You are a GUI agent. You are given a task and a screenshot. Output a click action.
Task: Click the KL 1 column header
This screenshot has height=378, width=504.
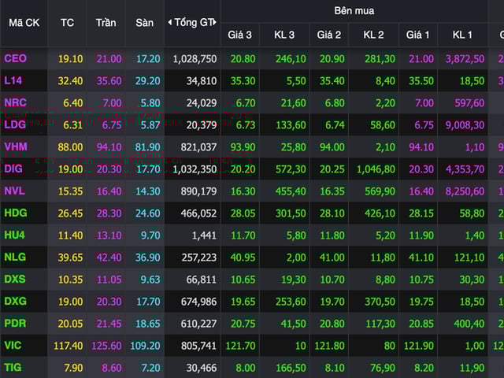coord(462,35)
